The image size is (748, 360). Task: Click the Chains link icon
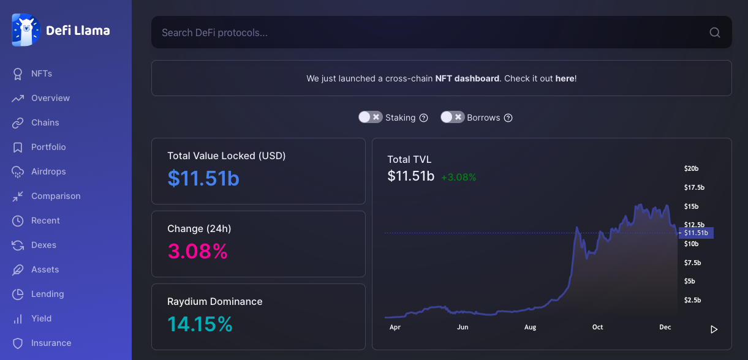[18, 122]
